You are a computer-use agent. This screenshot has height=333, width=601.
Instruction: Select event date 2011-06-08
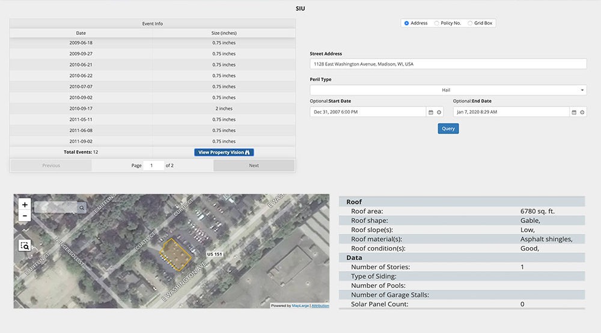click(x=81, y=130)
